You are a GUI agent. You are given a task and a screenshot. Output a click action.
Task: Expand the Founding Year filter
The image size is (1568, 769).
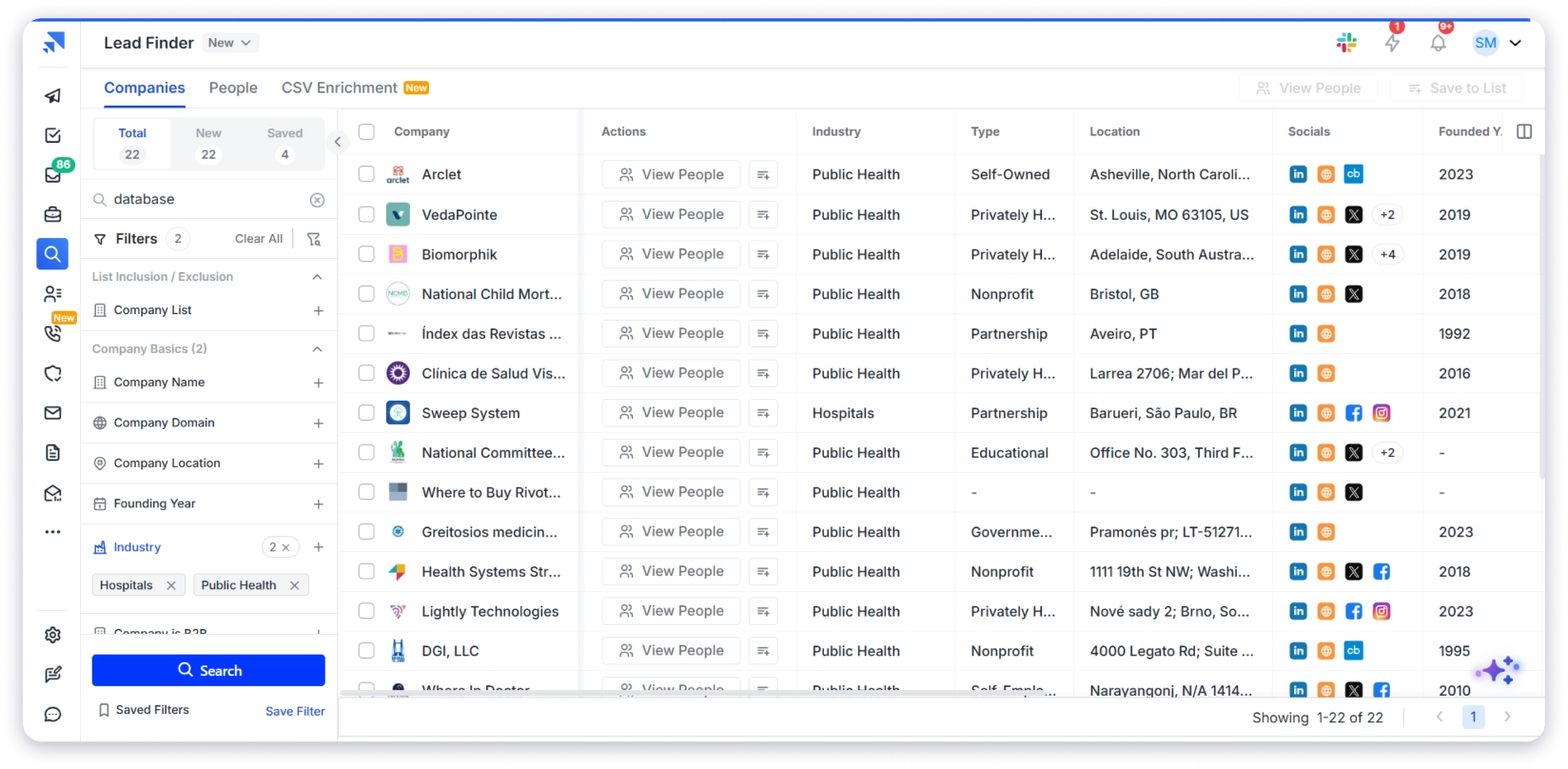click(x=319, y=504)
